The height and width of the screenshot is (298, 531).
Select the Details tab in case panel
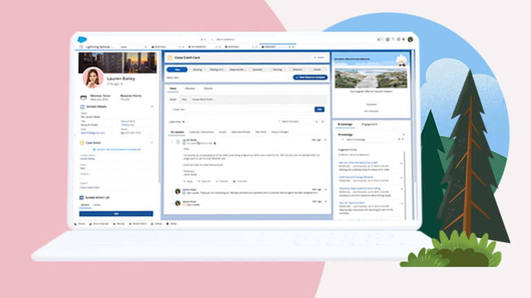click(208, 88)
